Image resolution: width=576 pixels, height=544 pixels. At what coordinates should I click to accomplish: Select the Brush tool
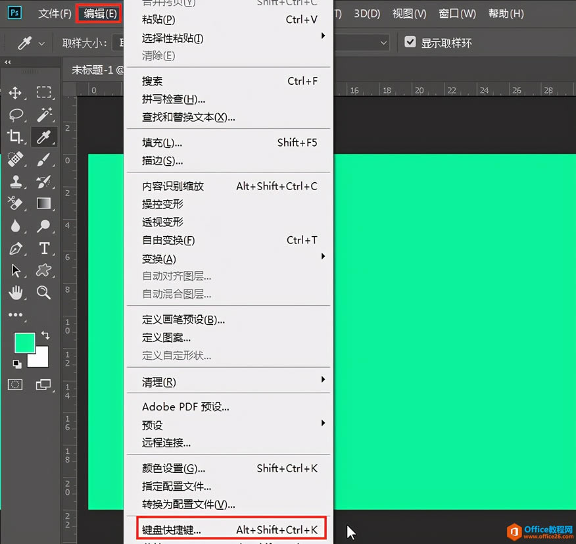click(x=43, y=160)
